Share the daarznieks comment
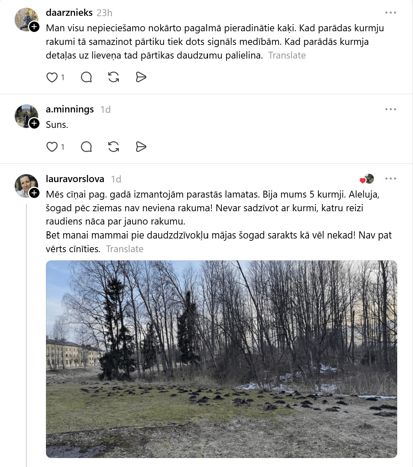Image resolution: width=413 pixels, height=467 pixels. [x=141, y=77]
